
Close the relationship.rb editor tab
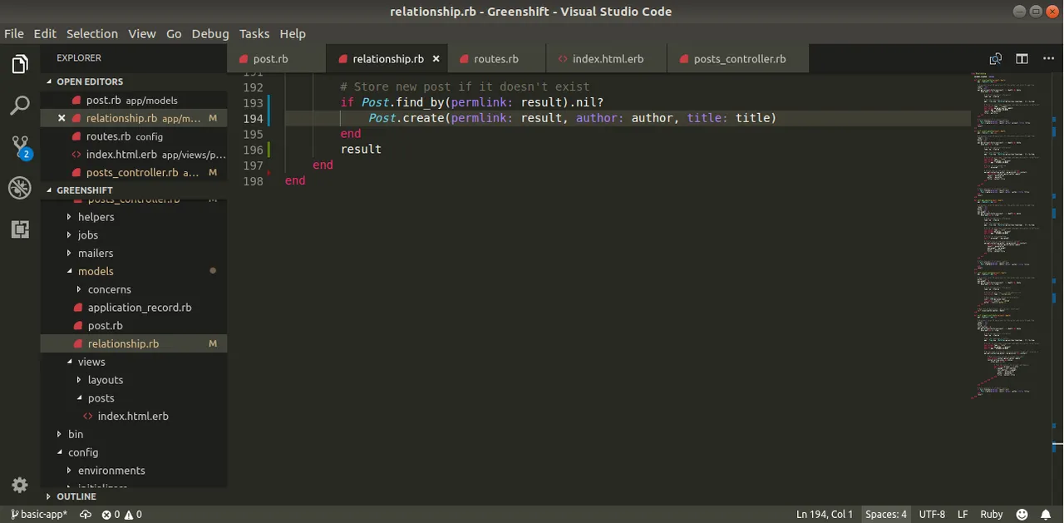point(436,59)
